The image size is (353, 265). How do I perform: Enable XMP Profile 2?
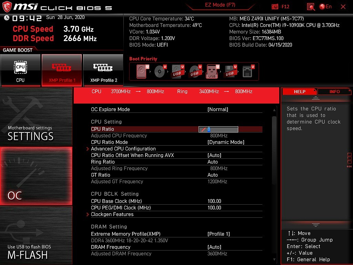(103, 70)
